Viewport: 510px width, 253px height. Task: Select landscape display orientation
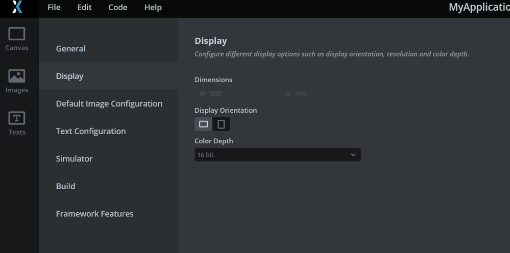[203, 124]
